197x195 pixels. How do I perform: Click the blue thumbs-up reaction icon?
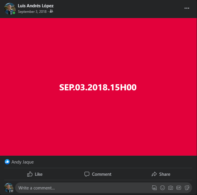(7, 162)
